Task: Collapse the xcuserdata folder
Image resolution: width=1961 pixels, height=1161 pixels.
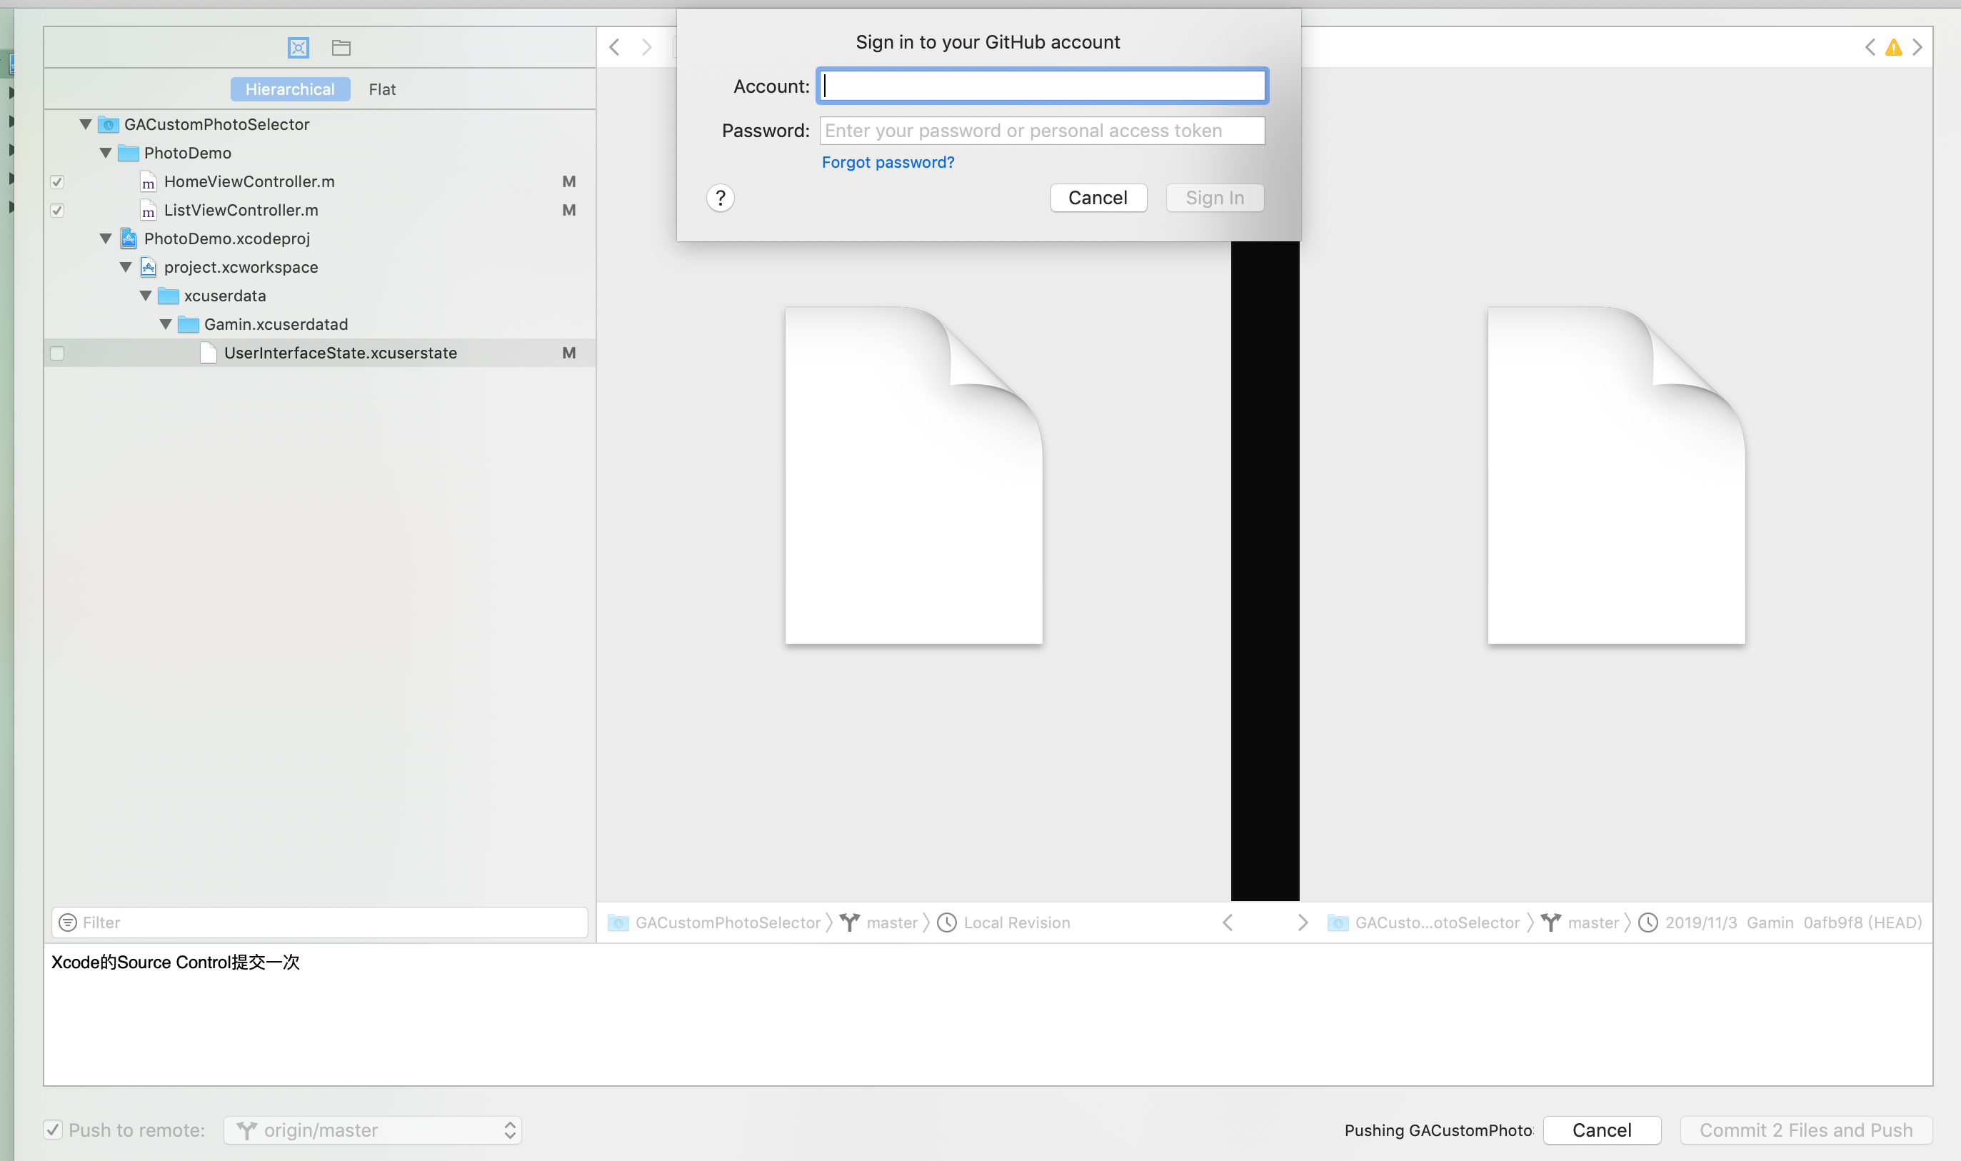Action: click(146, 296)
